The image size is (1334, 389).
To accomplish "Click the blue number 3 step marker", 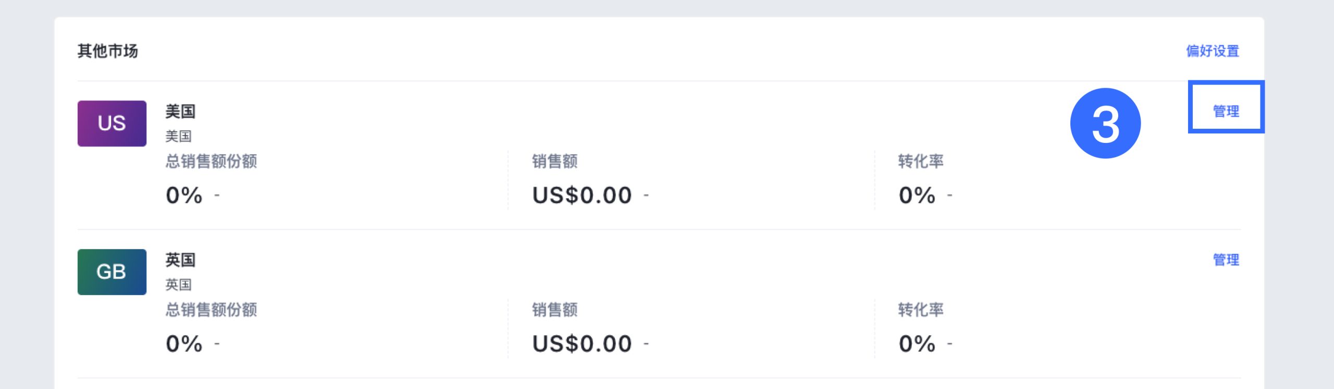I will [1105, 124].
